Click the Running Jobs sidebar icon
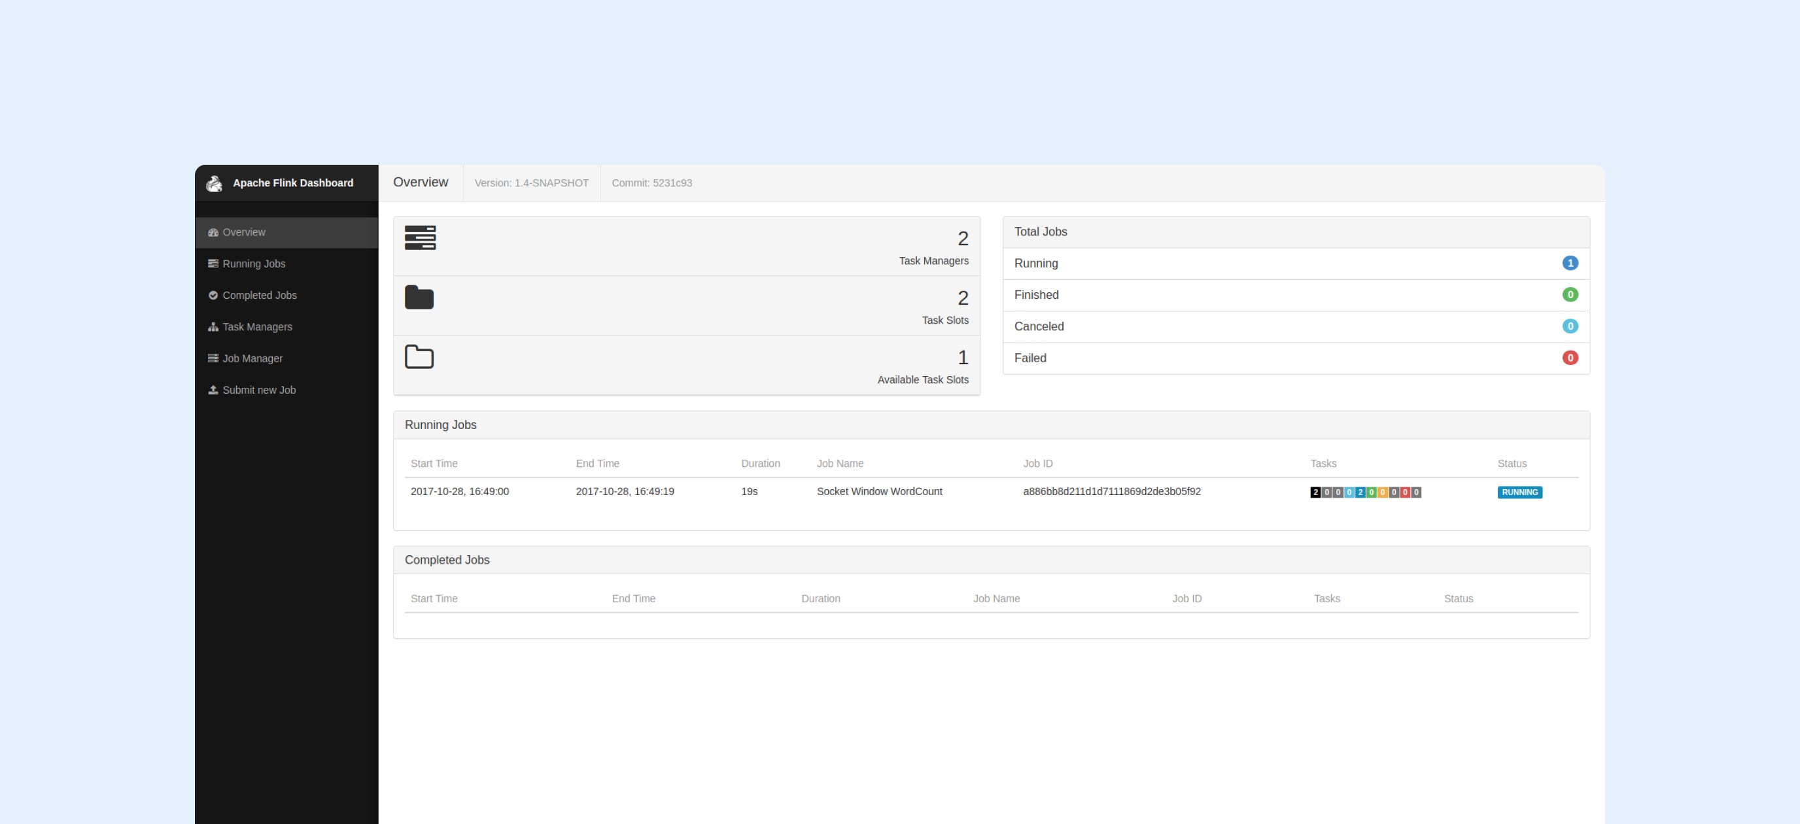Screen dimensions: 1800x824 (x=213, y=264)
